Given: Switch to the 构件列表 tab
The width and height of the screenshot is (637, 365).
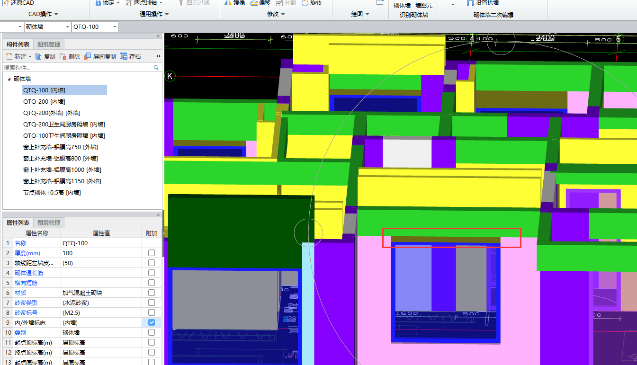Looking at the screenshot, I should click(x=18, y=45).
